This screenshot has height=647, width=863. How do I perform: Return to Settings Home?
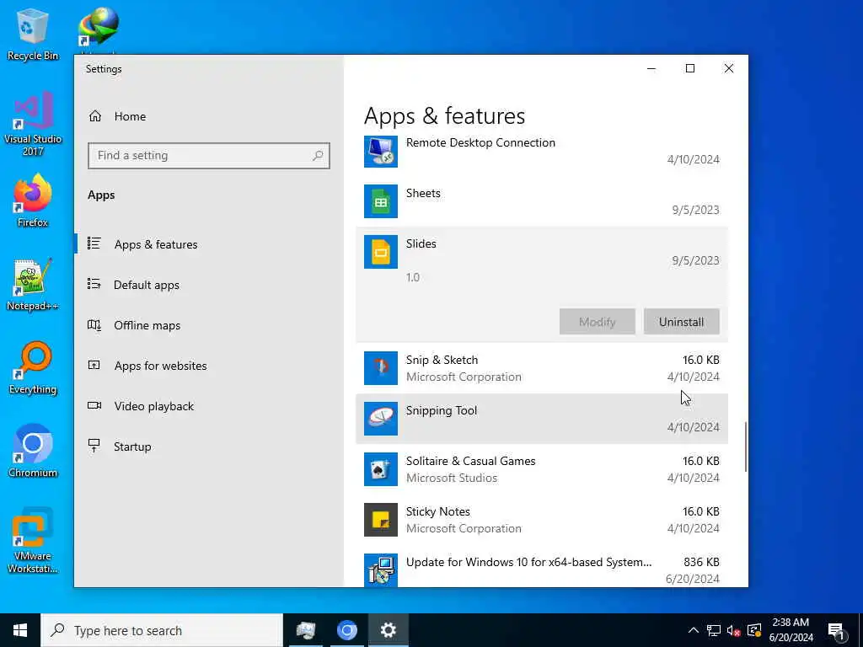click(130, 116)
